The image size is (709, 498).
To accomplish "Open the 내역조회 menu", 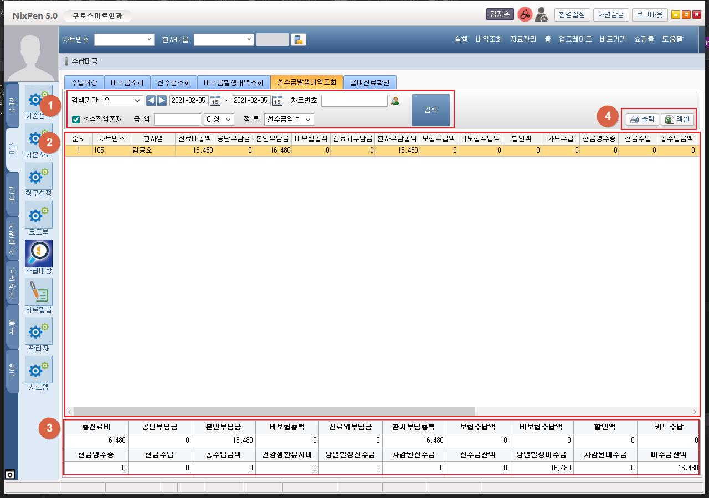I will tap(489, 39).
